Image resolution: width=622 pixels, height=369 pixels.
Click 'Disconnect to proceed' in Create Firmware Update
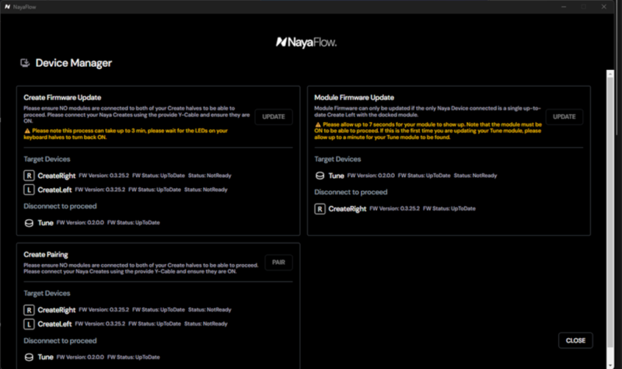(60, 206)
